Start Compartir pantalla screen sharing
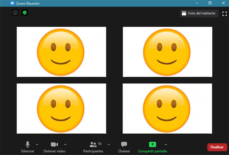Image resolution: width=229 pixels, height=155 pixels. click(x=152, y=147)
